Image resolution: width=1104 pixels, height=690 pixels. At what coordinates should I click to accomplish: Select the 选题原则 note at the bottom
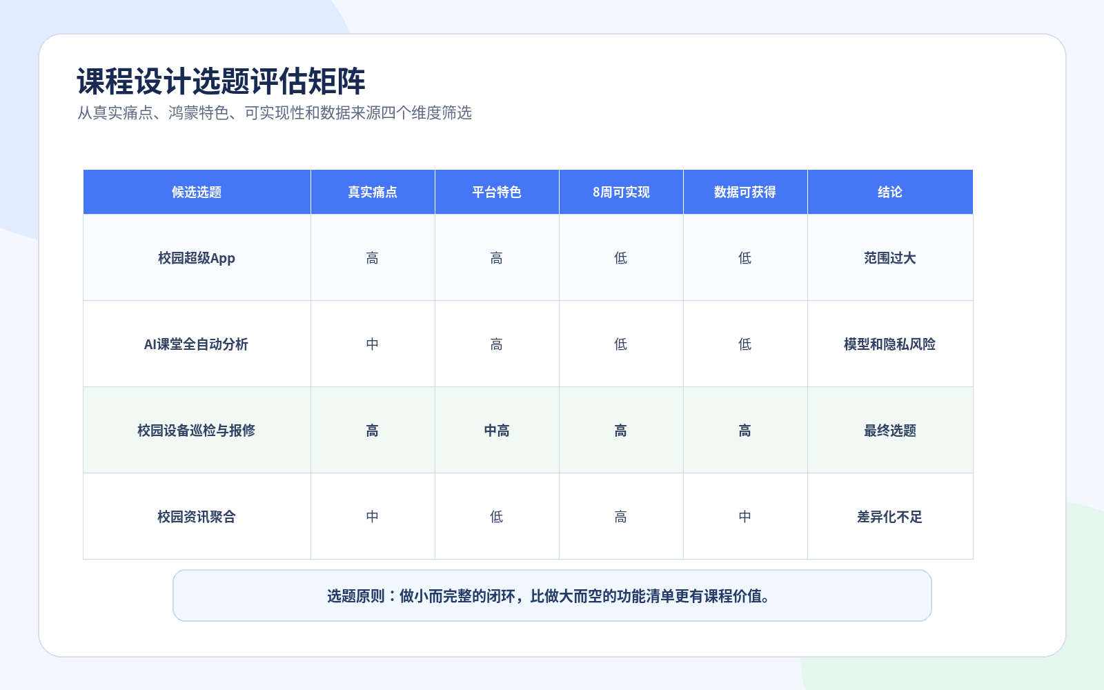[x=552, y=595]
